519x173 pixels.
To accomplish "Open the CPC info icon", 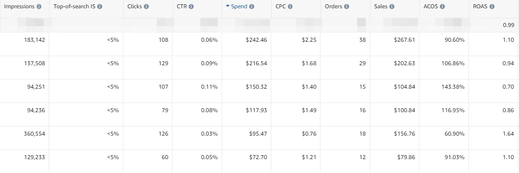I will [x=290, y=7].
